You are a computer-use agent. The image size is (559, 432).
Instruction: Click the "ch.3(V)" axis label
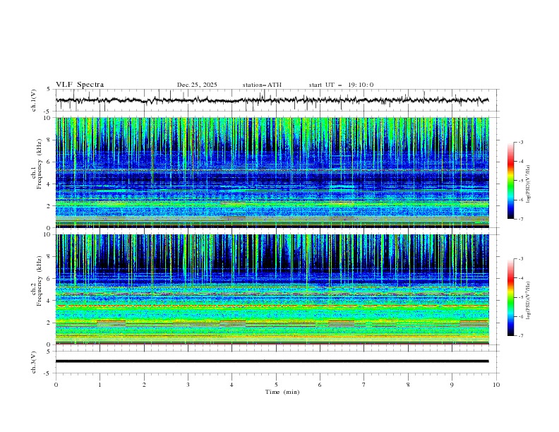pyautogui.click(x=33, y=361)
